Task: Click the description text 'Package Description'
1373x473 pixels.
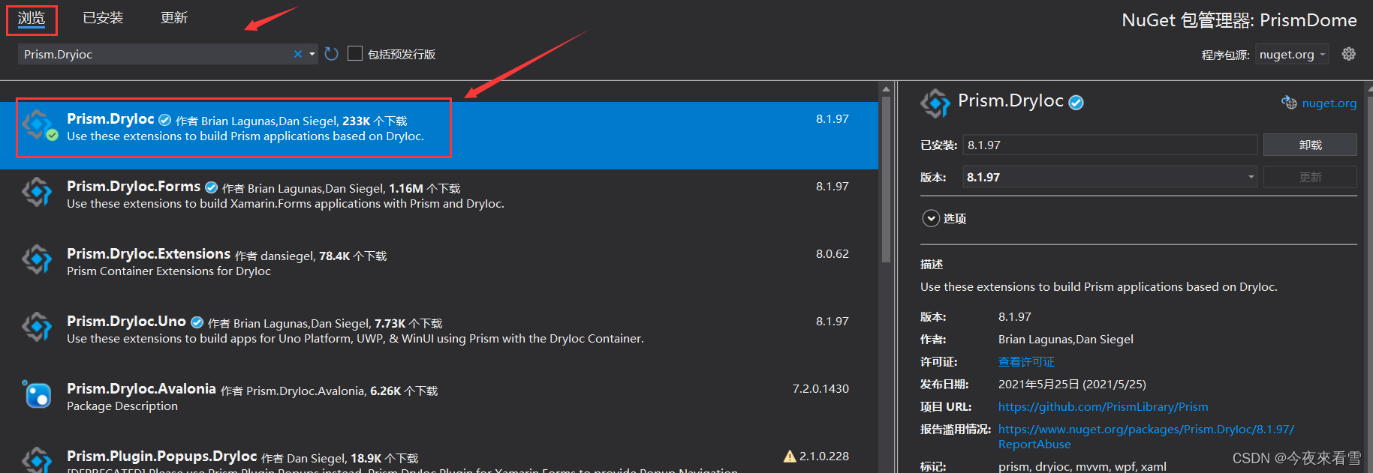Action: (122, 406)
